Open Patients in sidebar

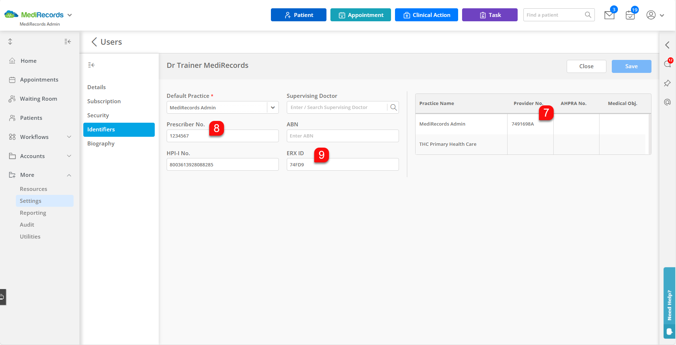click(31, 118)
